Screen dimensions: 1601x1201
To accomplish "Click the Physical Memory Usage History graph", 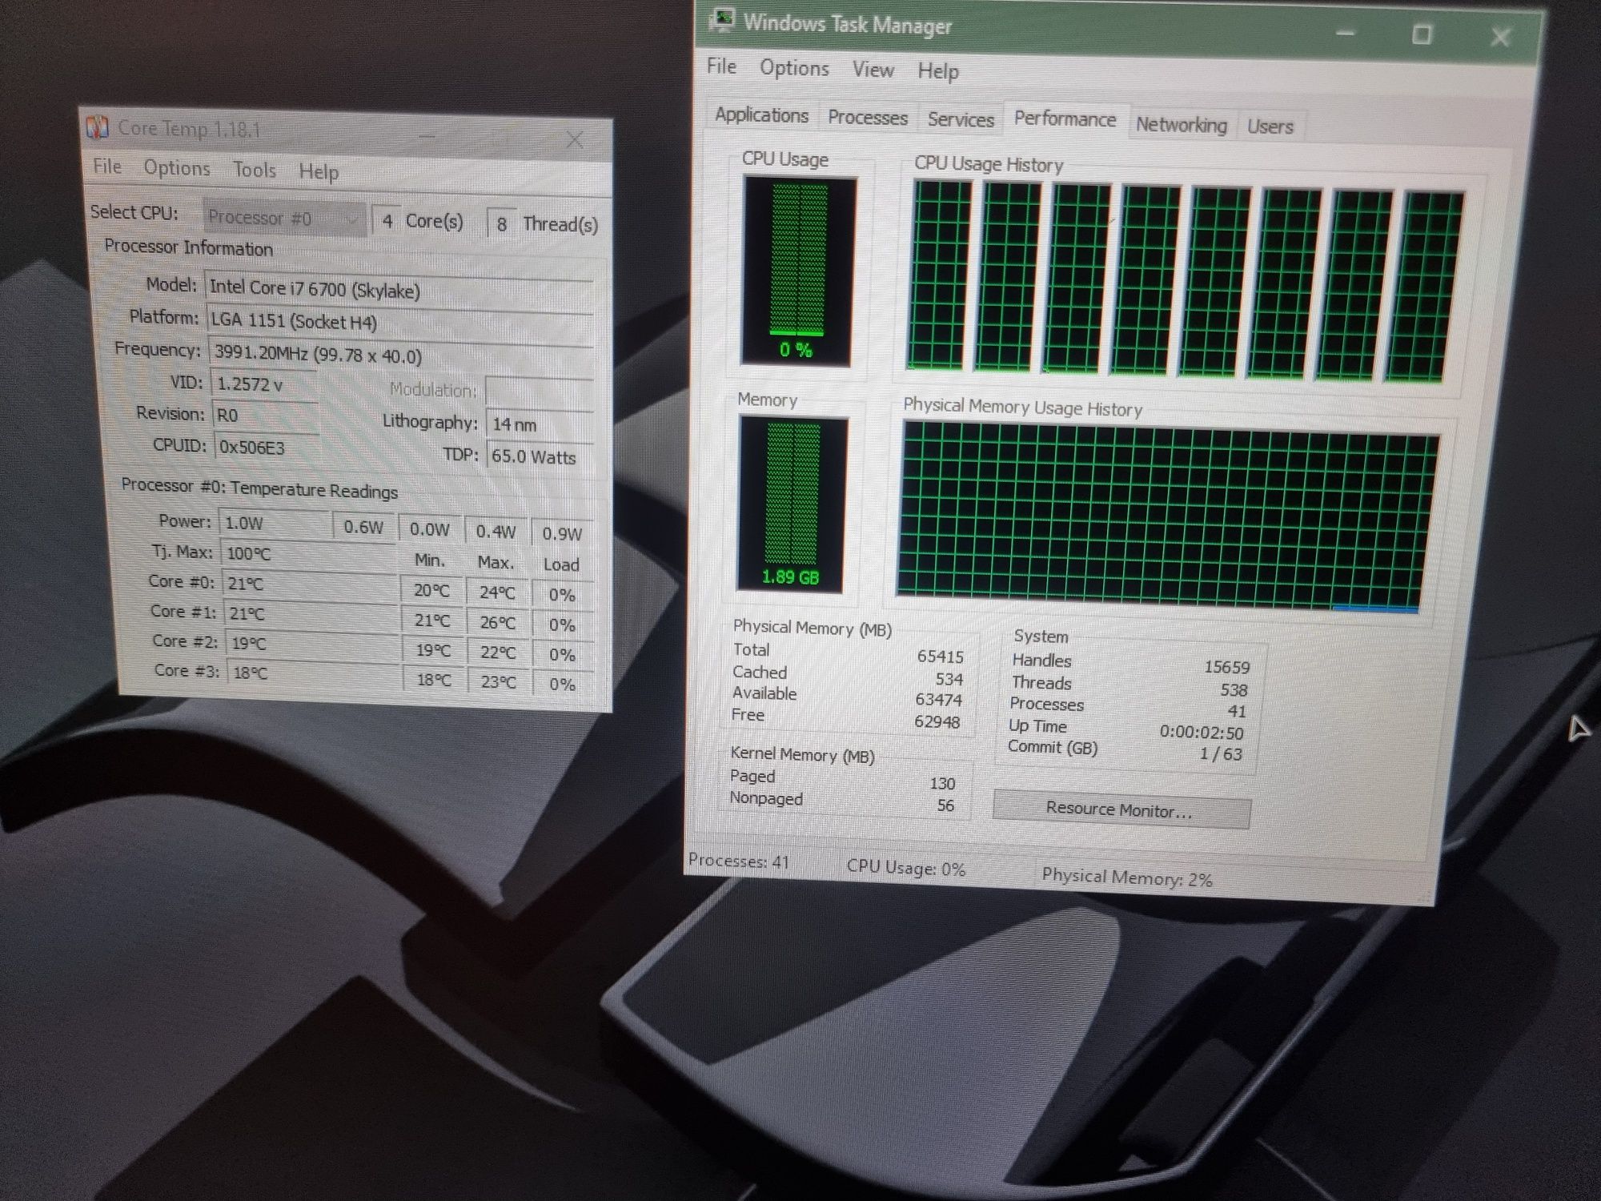I will pos(1167,519).
